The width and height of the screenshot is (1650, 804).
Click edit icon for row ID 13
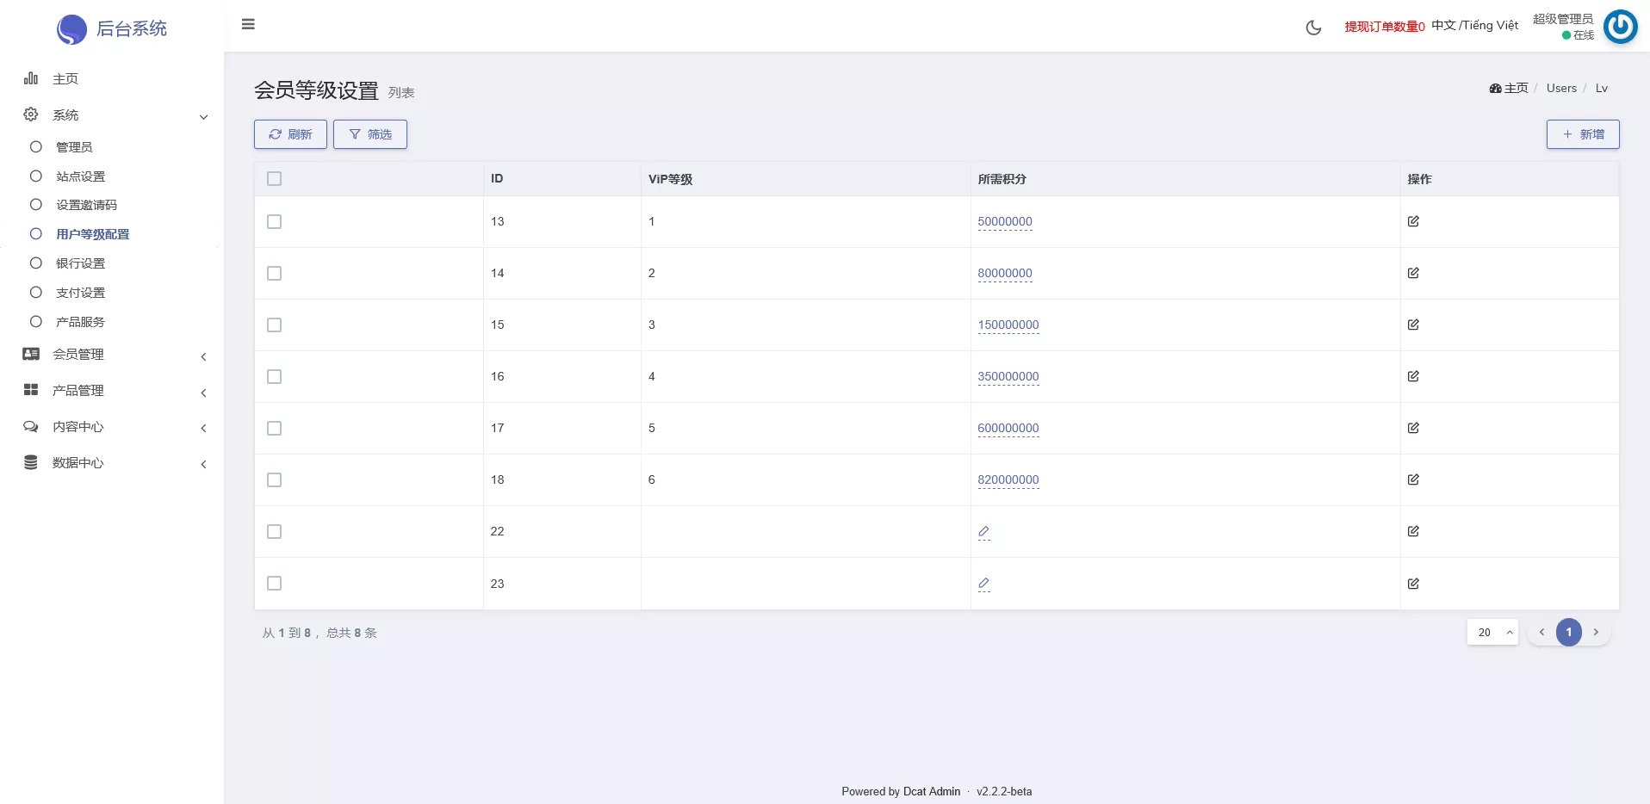click(x=1413, y=221)
